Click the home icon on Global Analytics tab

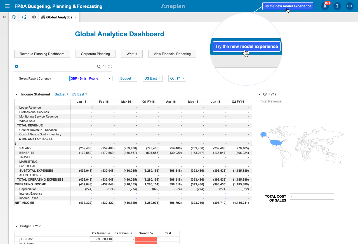coord(43,17)
